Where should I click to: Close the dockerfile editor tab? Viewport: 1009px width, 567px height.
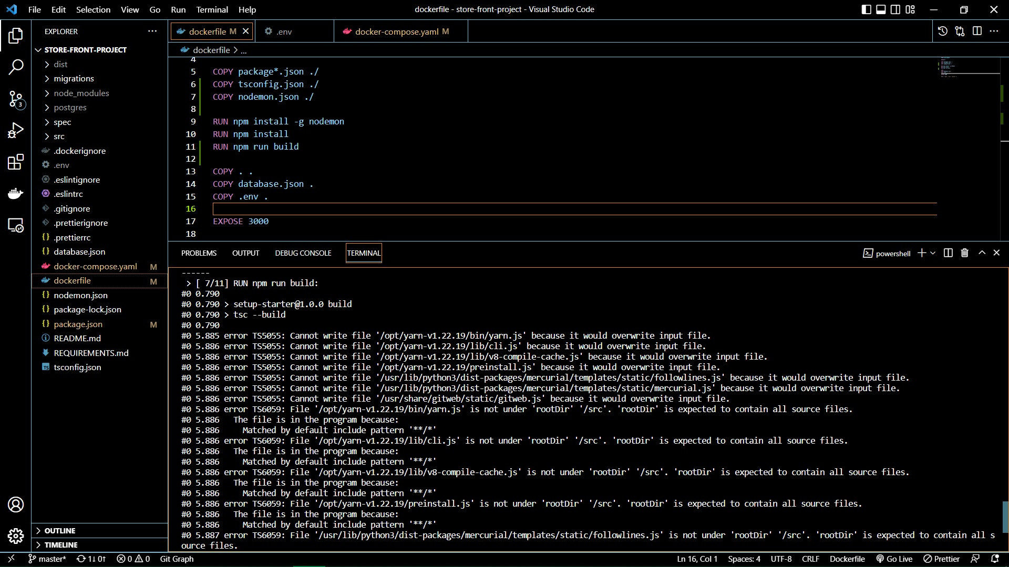(x=245, y=31)
